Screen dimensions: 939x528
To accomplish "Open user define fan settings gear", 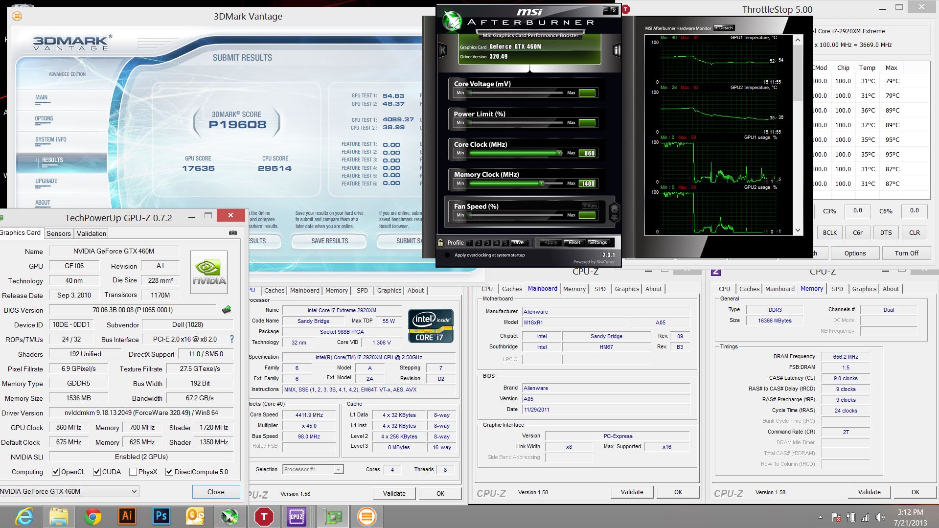I will tap(614, 212).
